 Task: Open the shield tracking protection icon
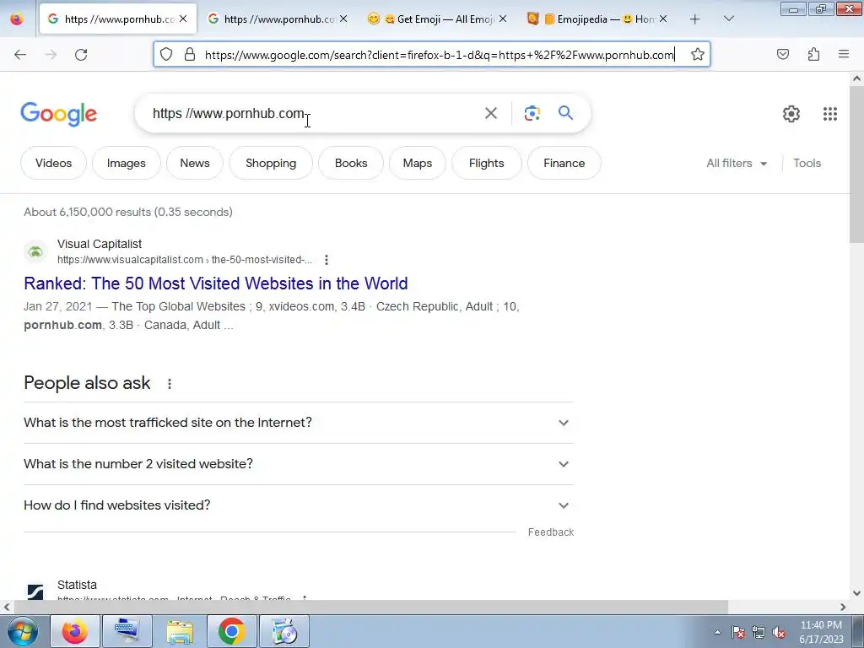point(166,54)
